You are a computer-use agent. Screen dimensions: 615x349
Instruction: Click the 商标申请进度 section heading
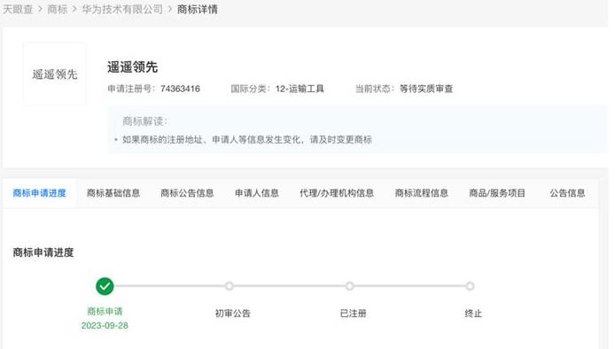point(43,252)
